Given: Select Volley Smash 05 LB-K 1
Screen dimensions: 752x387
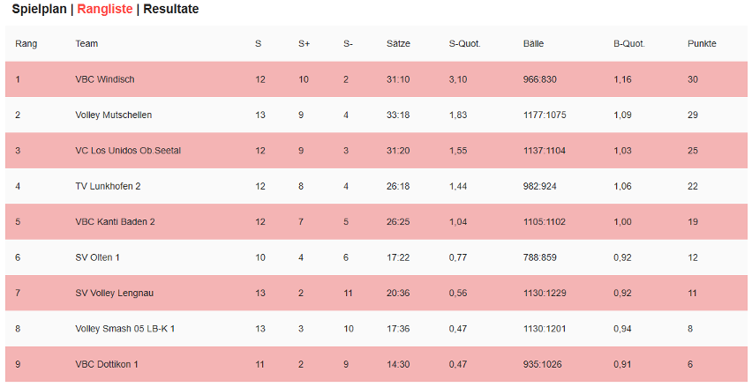Looking at the screenshot, I should coord(125,329).
